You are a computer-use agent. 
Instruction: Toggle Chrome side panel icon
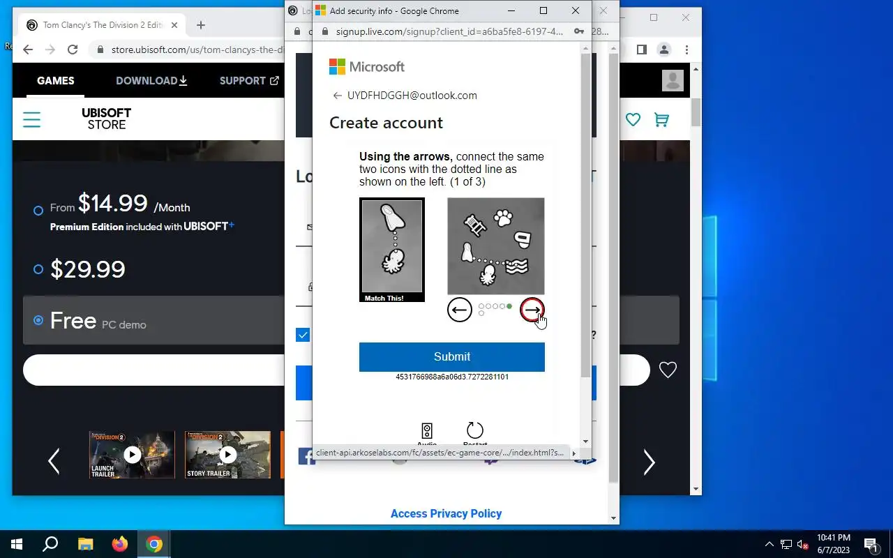pyautogui.click(x=642, y=50)
